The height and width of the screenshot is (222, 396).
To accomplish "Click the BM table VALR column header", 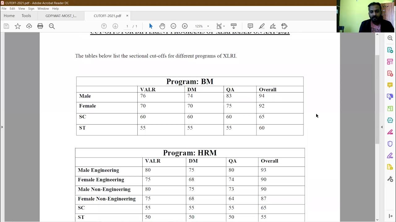I will pyautogui.click(x=148, y=90).
